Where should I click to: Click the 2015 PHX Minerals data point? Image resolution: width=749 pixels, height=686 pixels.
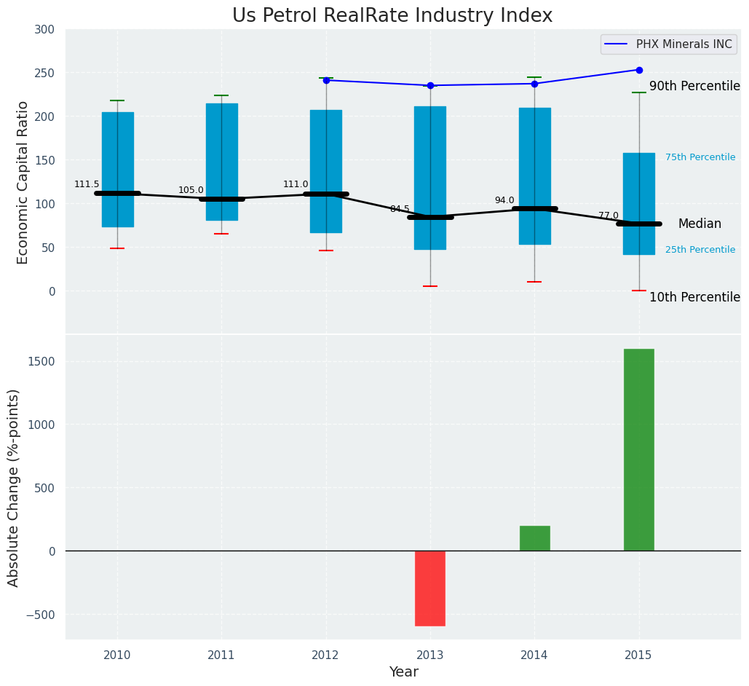click(x=639, y=70)
